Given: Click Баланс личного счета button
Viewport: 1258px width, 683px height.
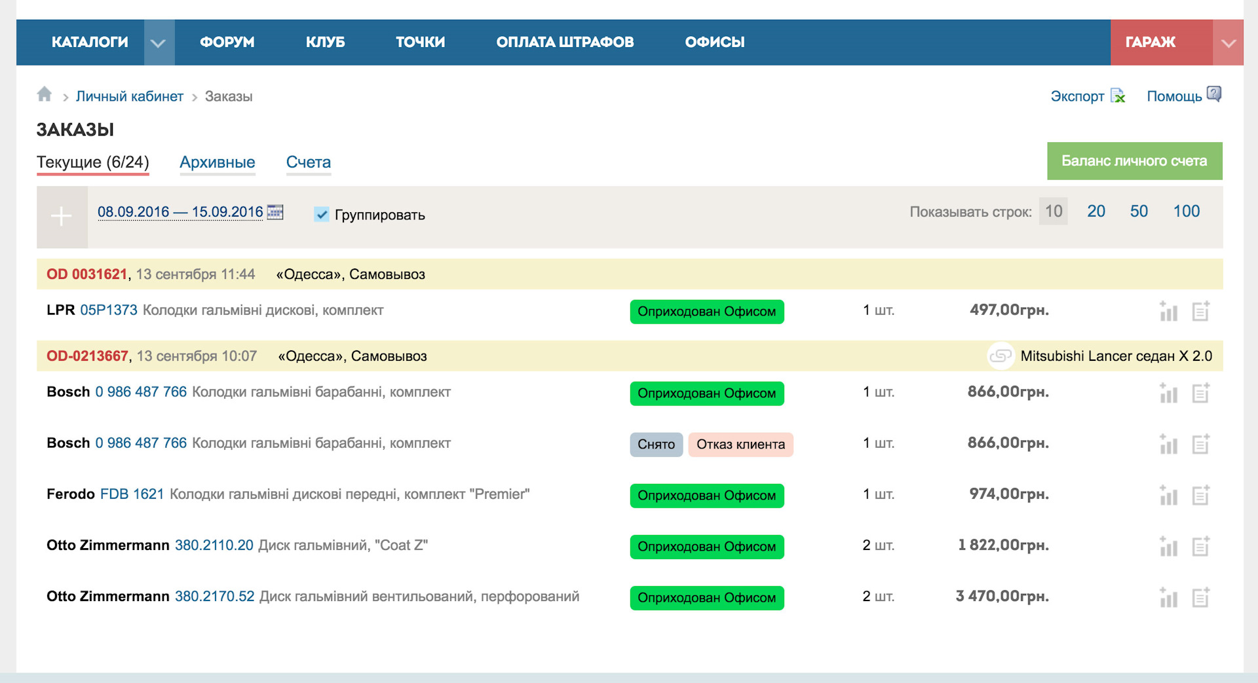Looking at the screenshot, I should click(1135, 161).
